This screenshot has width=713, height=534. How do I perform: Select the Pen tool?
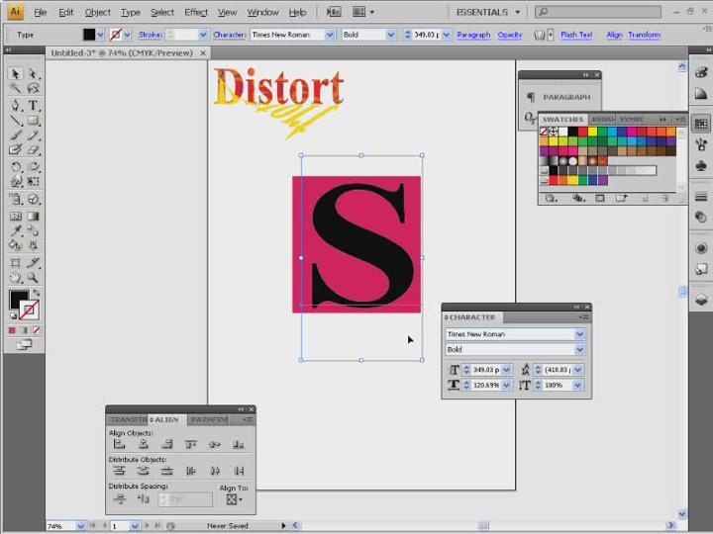point(15,106)
